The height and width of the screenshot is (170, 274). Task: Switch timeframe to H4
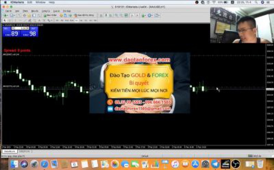point(81,20)
